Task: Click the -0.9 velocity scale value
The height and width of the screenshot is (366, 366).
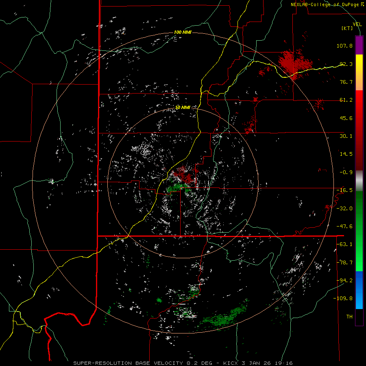Action: click(346, 172)
